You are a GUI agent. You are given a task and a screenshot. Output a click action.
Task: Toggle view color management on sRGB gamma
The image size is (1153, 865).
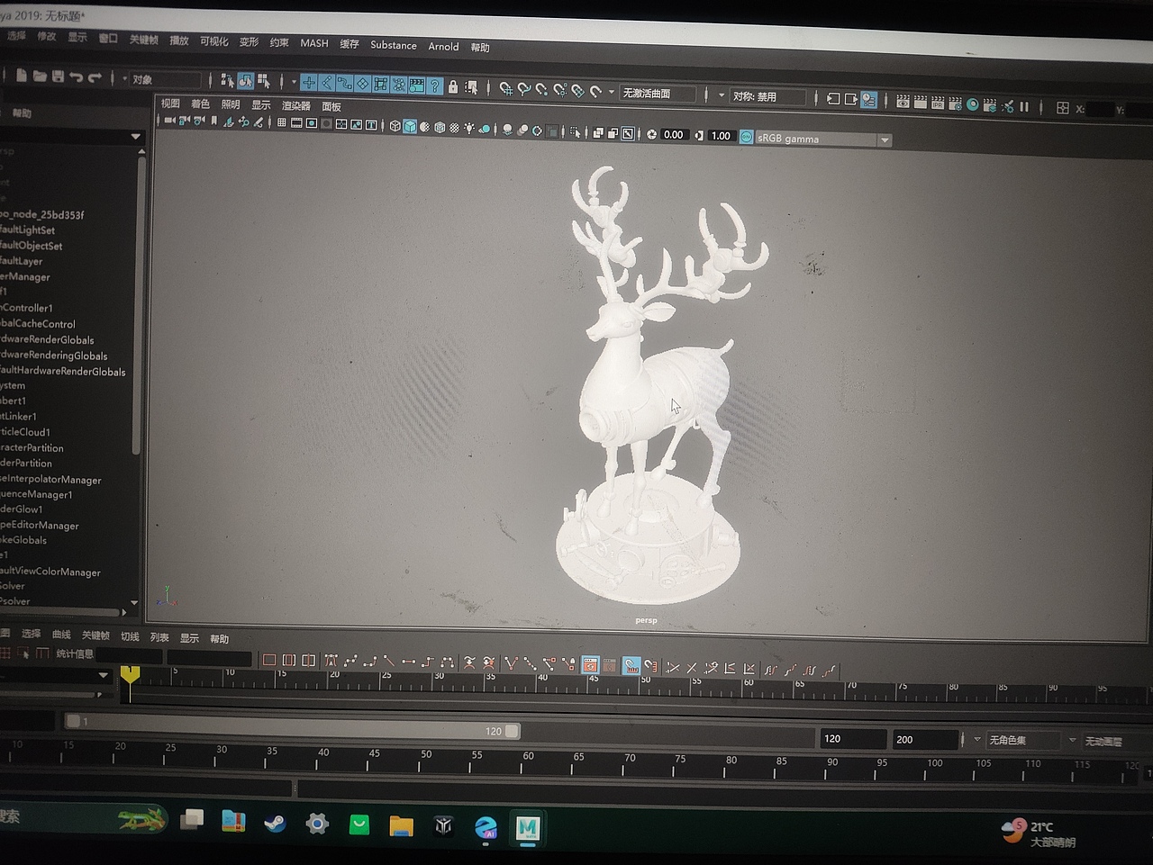point(747,138)
